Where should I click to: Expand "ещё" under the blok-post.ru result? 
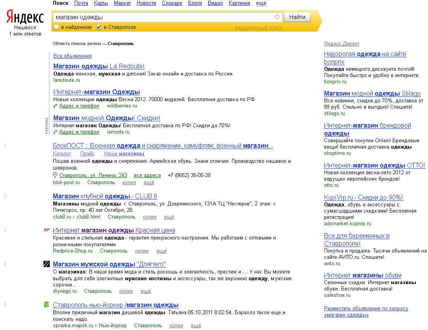click(149, 183)
